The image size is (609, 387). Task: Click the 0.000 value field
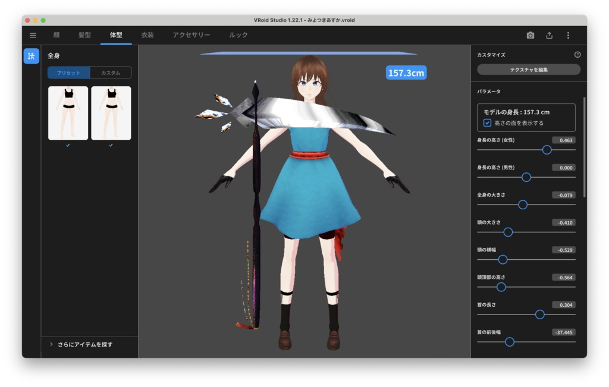tap(564, 168)
